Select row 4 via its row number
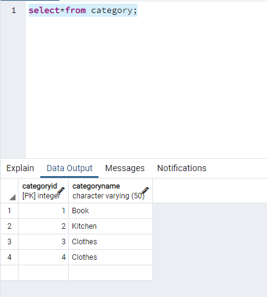This screenshot has width=267, height=297. [x=9, y=257]
